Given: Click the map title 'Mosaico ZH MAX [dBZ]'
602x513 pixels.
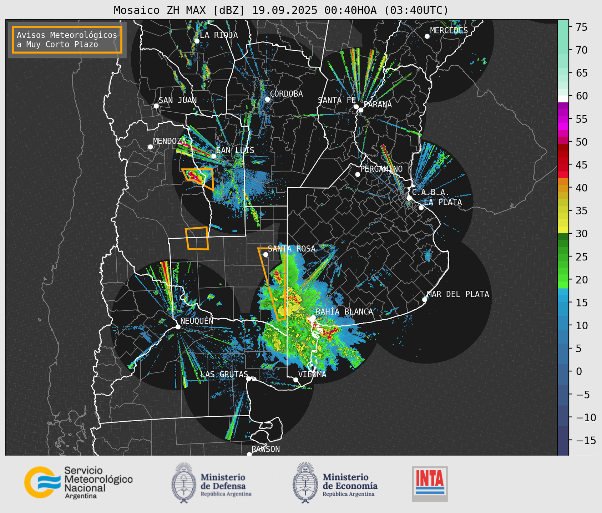Looking at the screenshot, I should point(179,10).
